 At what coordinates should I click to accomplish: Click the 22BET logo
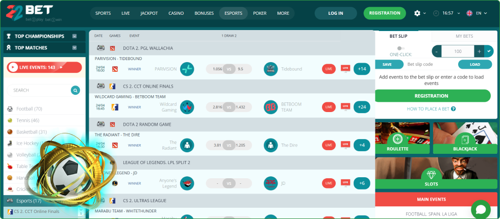[30, 13]
